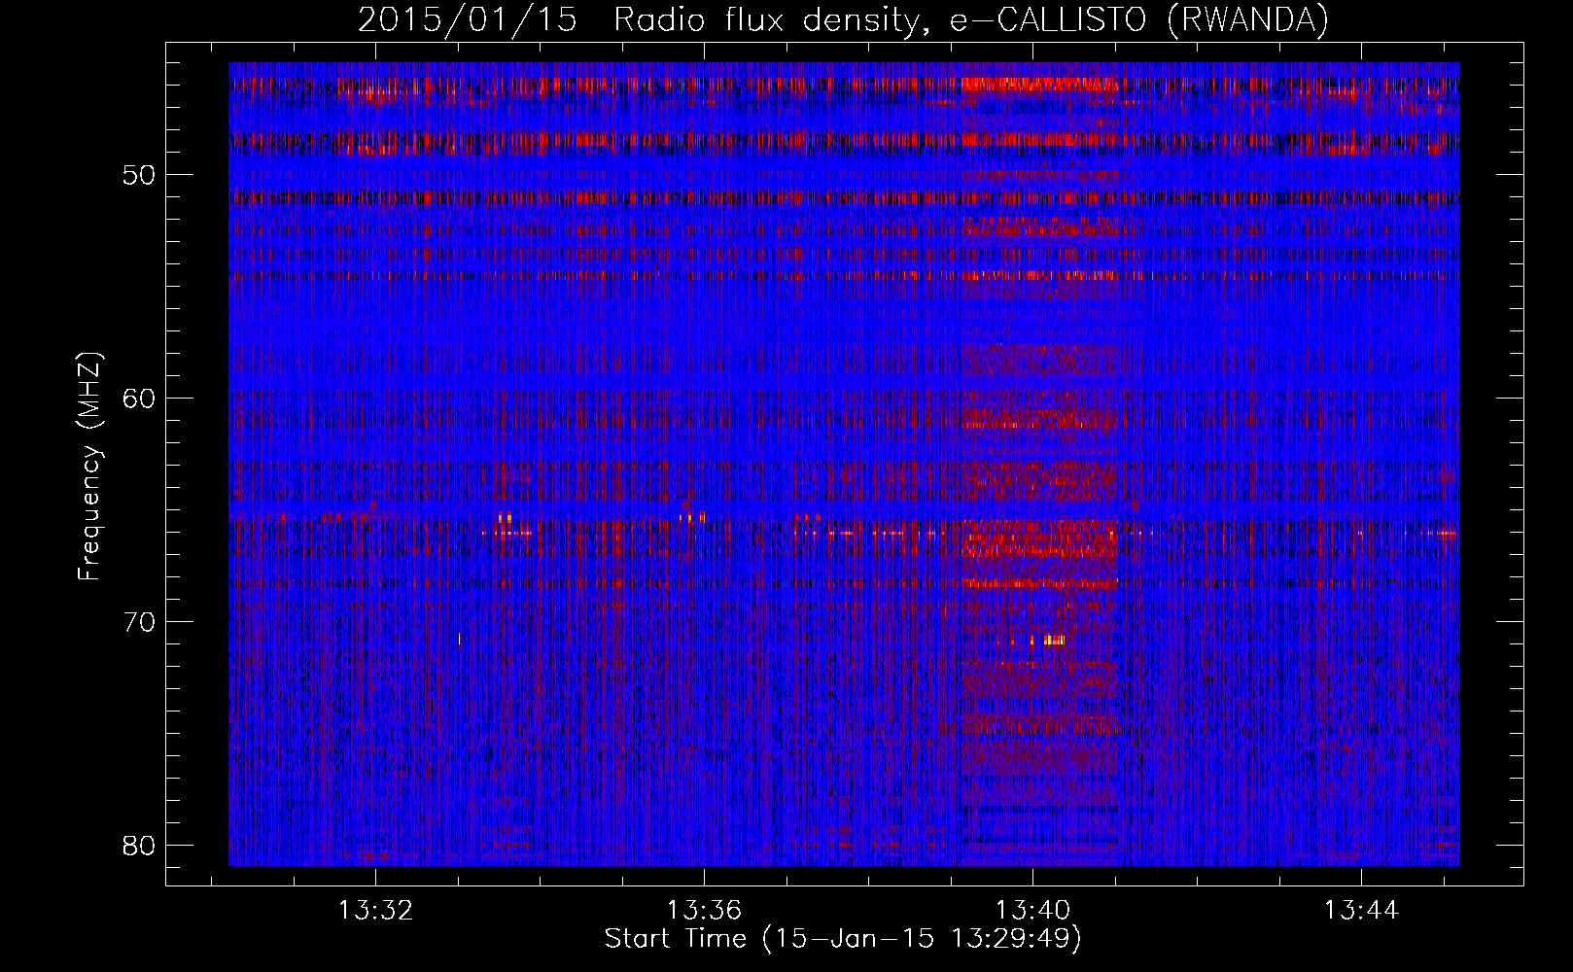Click the "70" frequency tick label
This screenshot has width=1573, height=972.
point(140,623)
